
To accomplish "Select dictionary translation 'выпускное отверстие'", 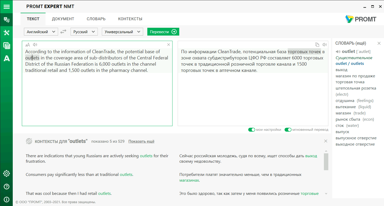I will tap(356, 138).
